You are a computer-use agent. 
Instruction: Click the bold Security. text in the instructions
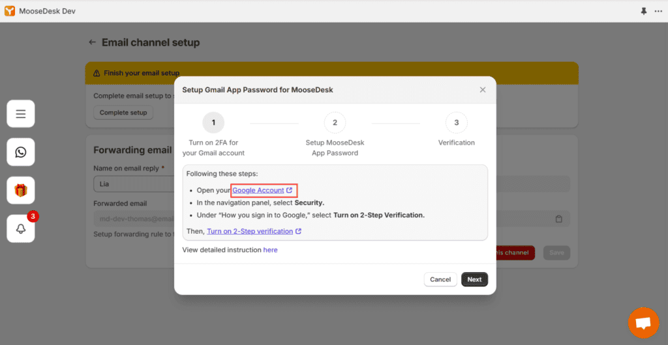[x=309, y=202]
